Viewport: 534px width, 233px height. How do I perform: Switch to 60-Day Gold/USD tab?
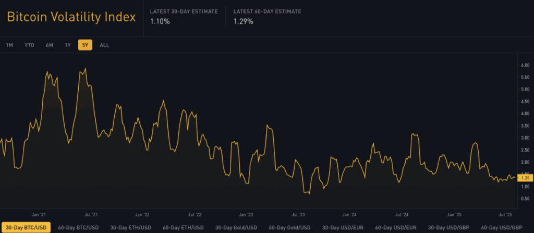pyautogui.click(x=289, y=227)
